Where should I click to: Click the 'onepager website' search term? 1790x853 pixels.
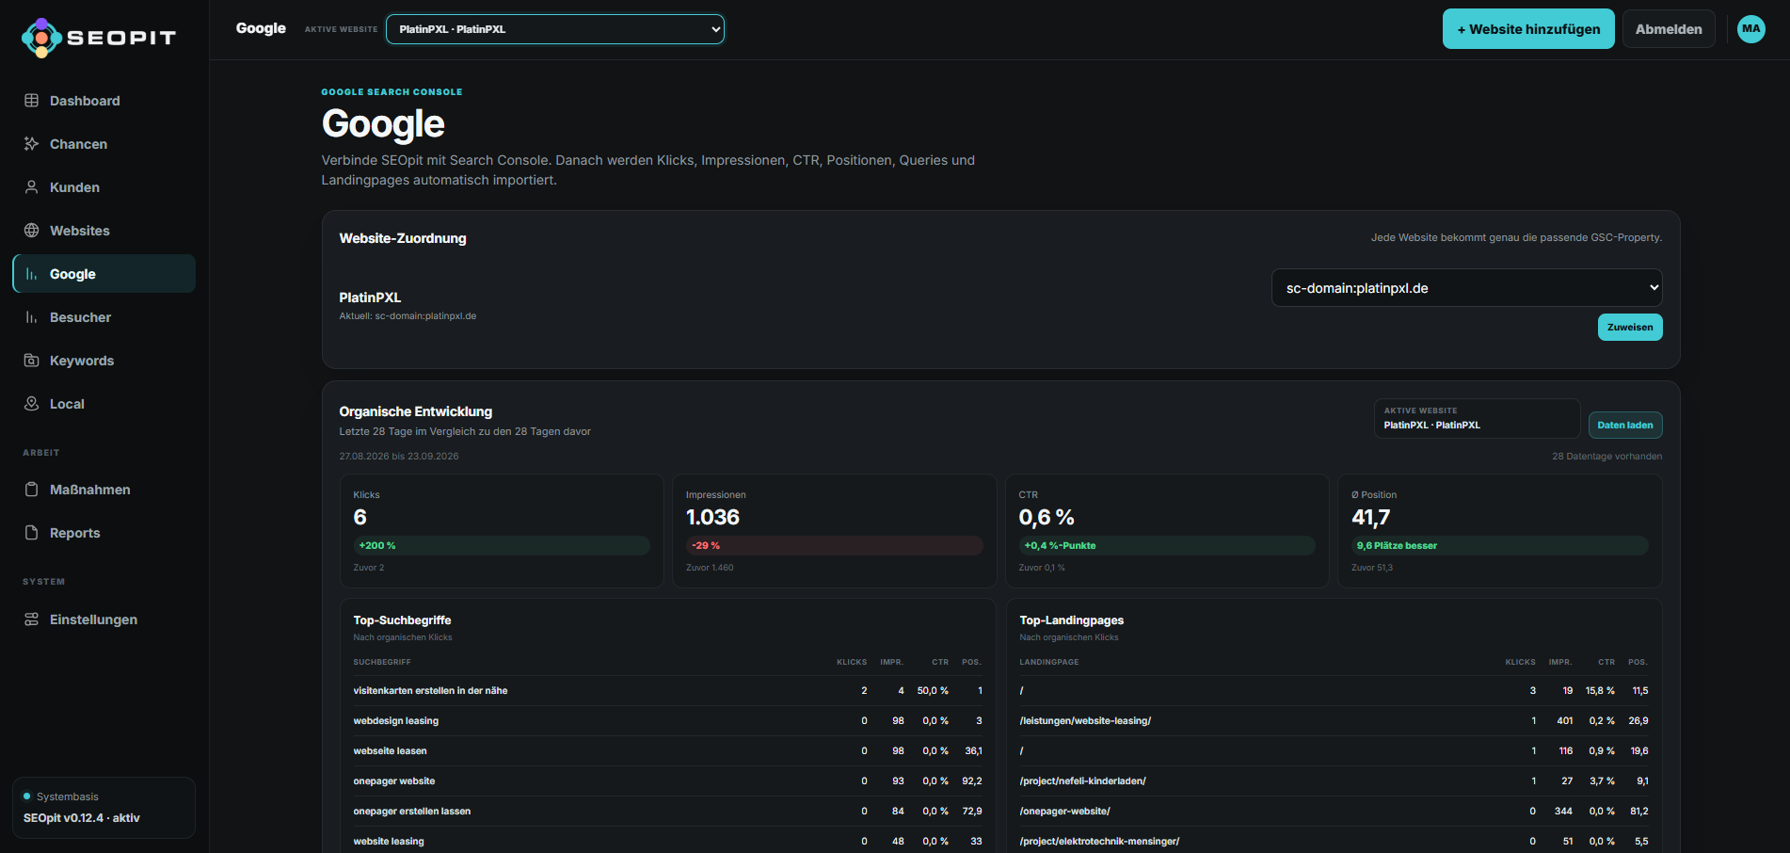coord(394,781)
